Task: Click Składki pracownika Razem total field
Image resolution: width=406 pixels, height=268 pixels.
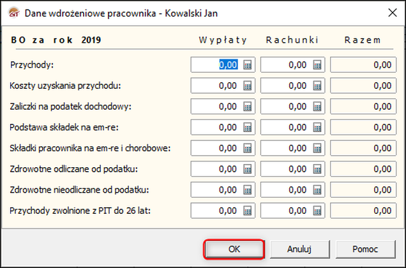Action: tap(361, 149)
